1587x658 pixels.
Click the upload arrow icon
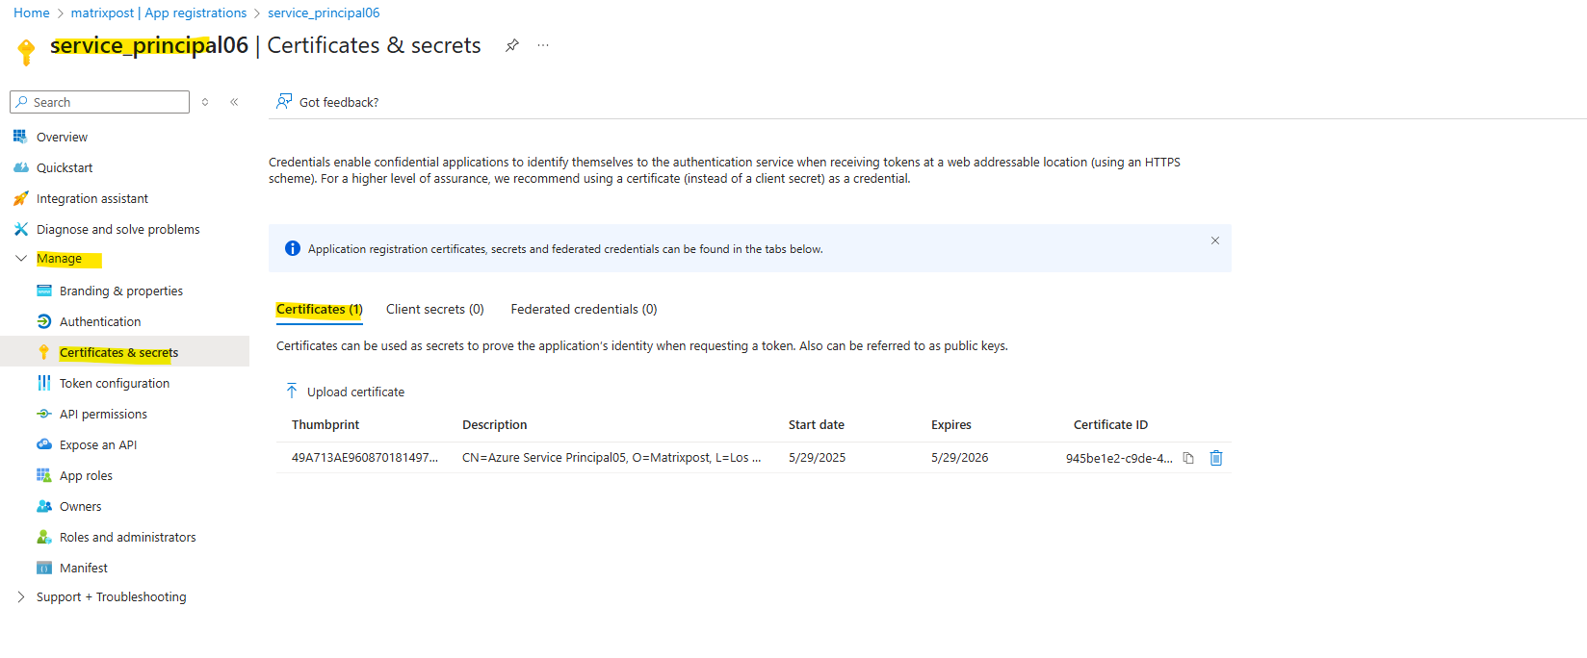coord(292,391)
